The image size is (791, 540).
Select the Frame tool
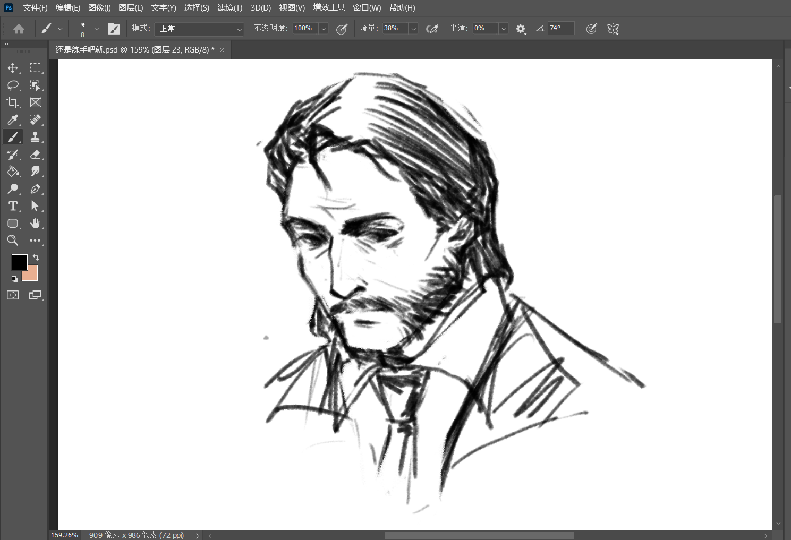35,102
